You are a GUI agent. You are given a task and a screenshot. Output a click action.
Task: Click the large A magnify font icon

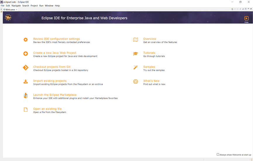coord(243,9)
